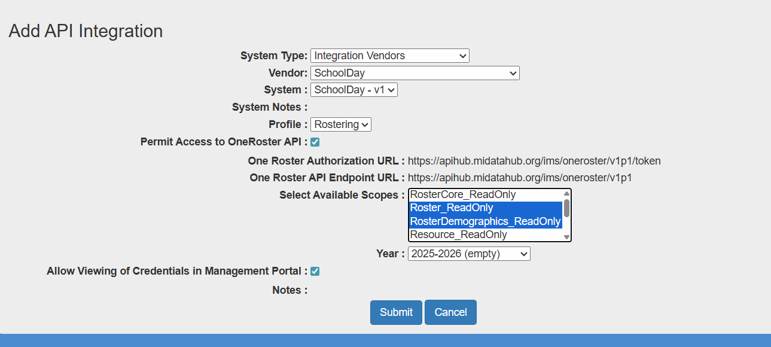771x347 pixels.
Task: Open the Vendor dropdown showing SchoolDay
Action: pos(415,73)
